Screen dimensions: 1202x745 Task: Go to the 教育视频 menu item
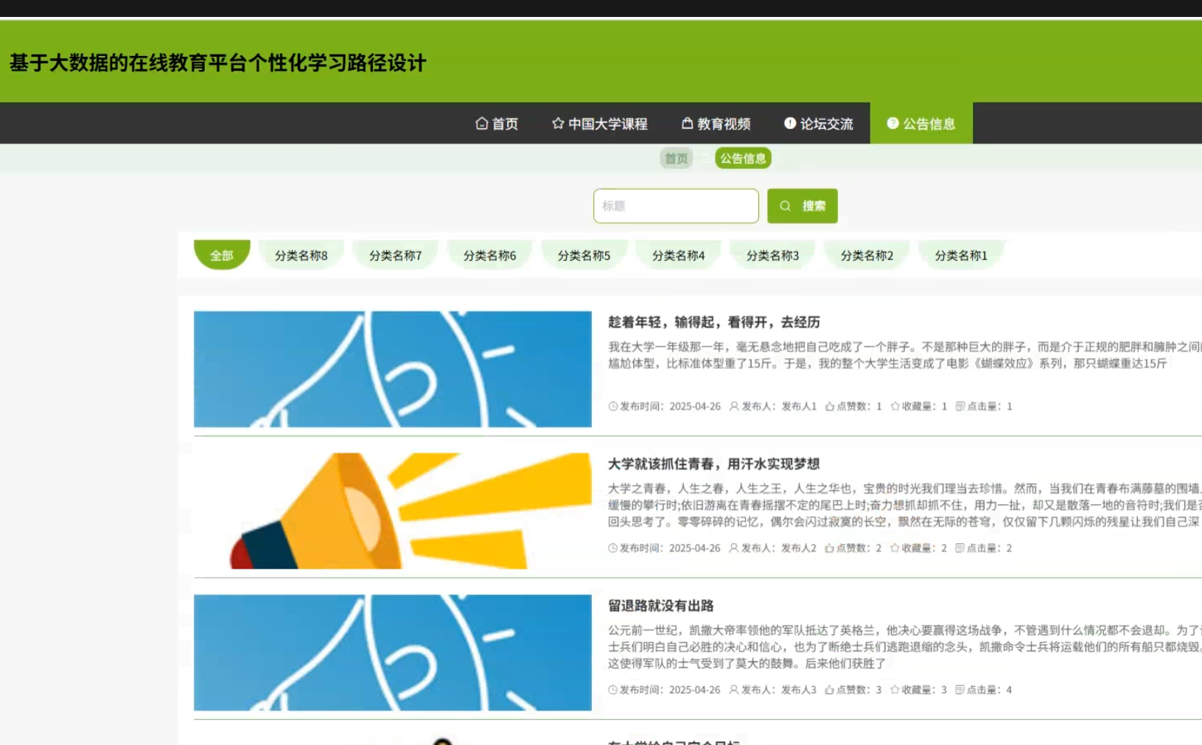[716, 123]
